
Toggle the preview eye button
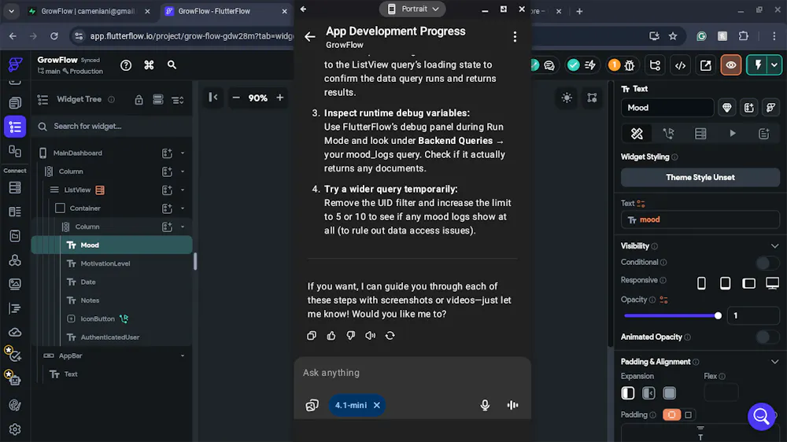(x=731, y=65)
